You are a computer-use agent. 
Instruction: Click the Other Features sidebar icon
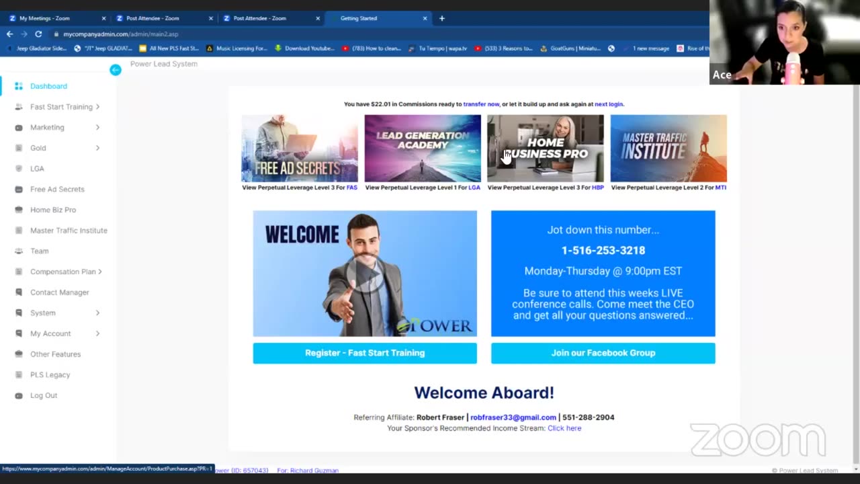[x=19, y=354]
